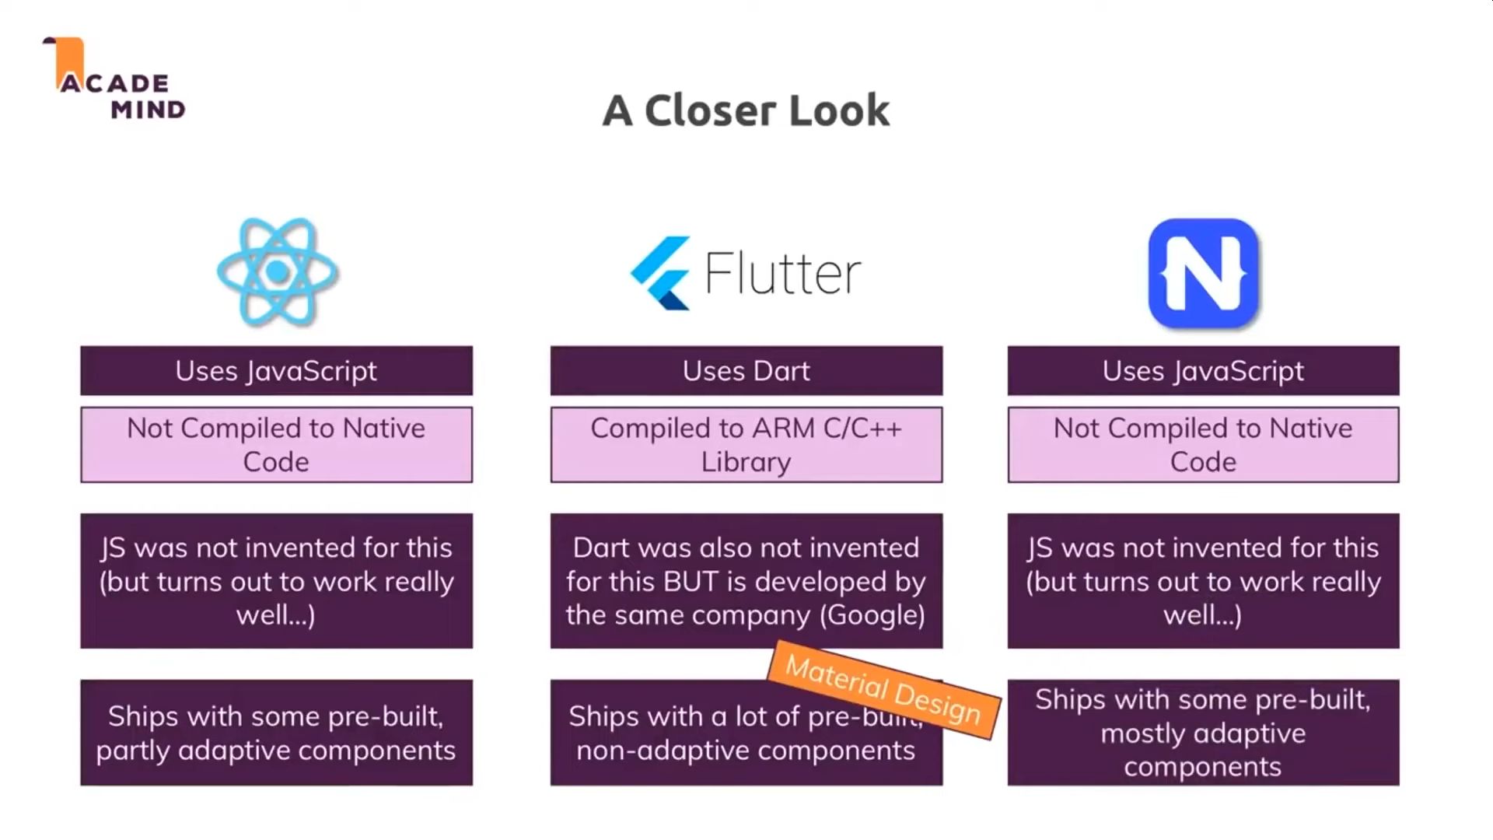The height and width of the screenshot is (840, 1493).
Task: Click Uses JavaScript label for React
Action: point(276,370)
